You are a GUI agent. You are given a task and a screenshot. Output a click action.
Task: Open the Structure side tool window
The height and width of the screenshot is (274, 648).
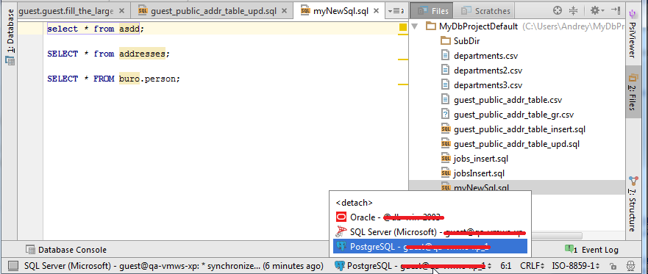tap(633, 204)
